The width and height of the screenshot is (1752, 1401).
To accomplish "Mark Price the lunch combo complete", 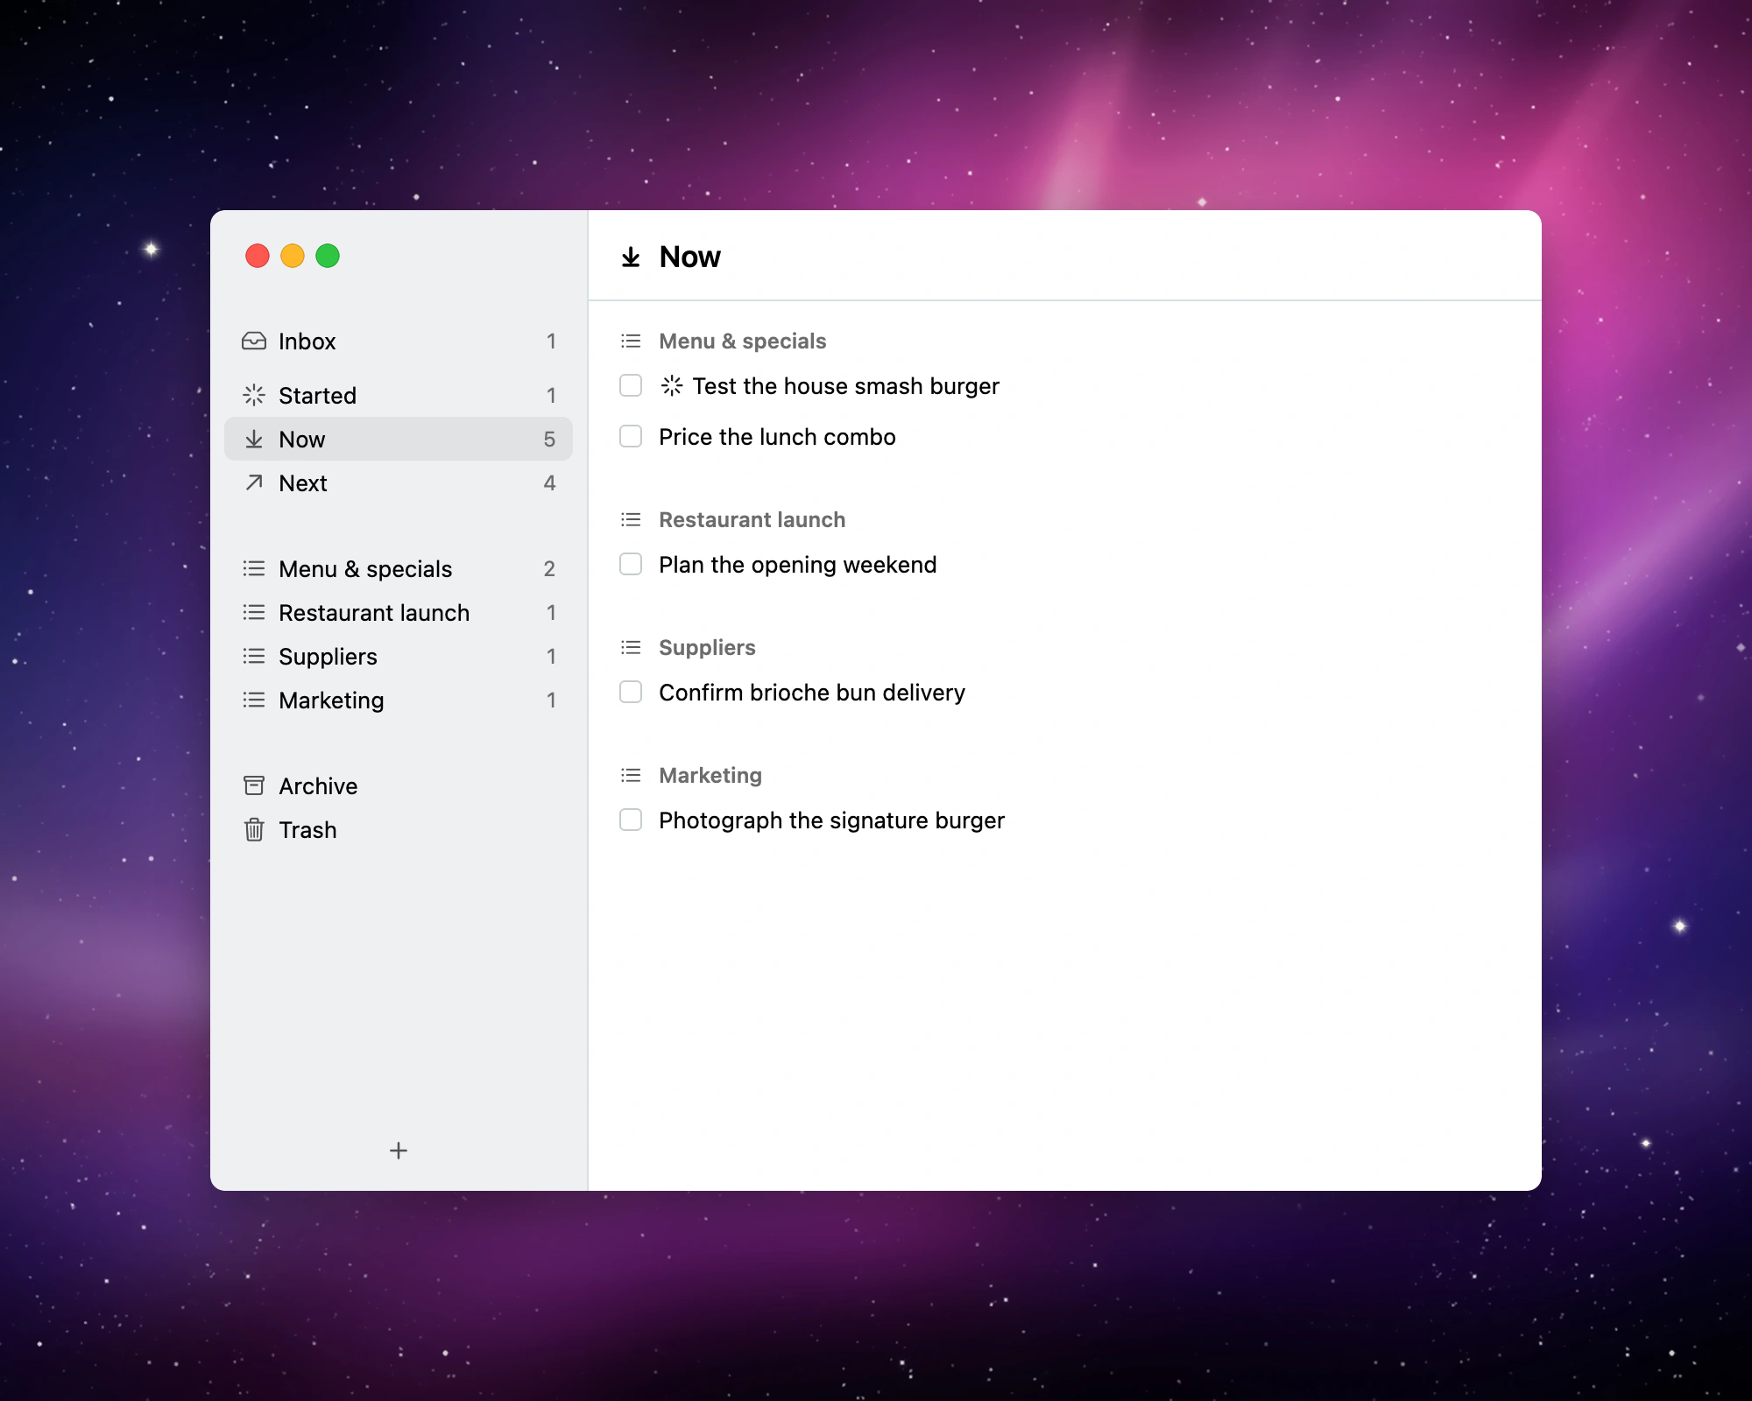I will coord(631,436).
